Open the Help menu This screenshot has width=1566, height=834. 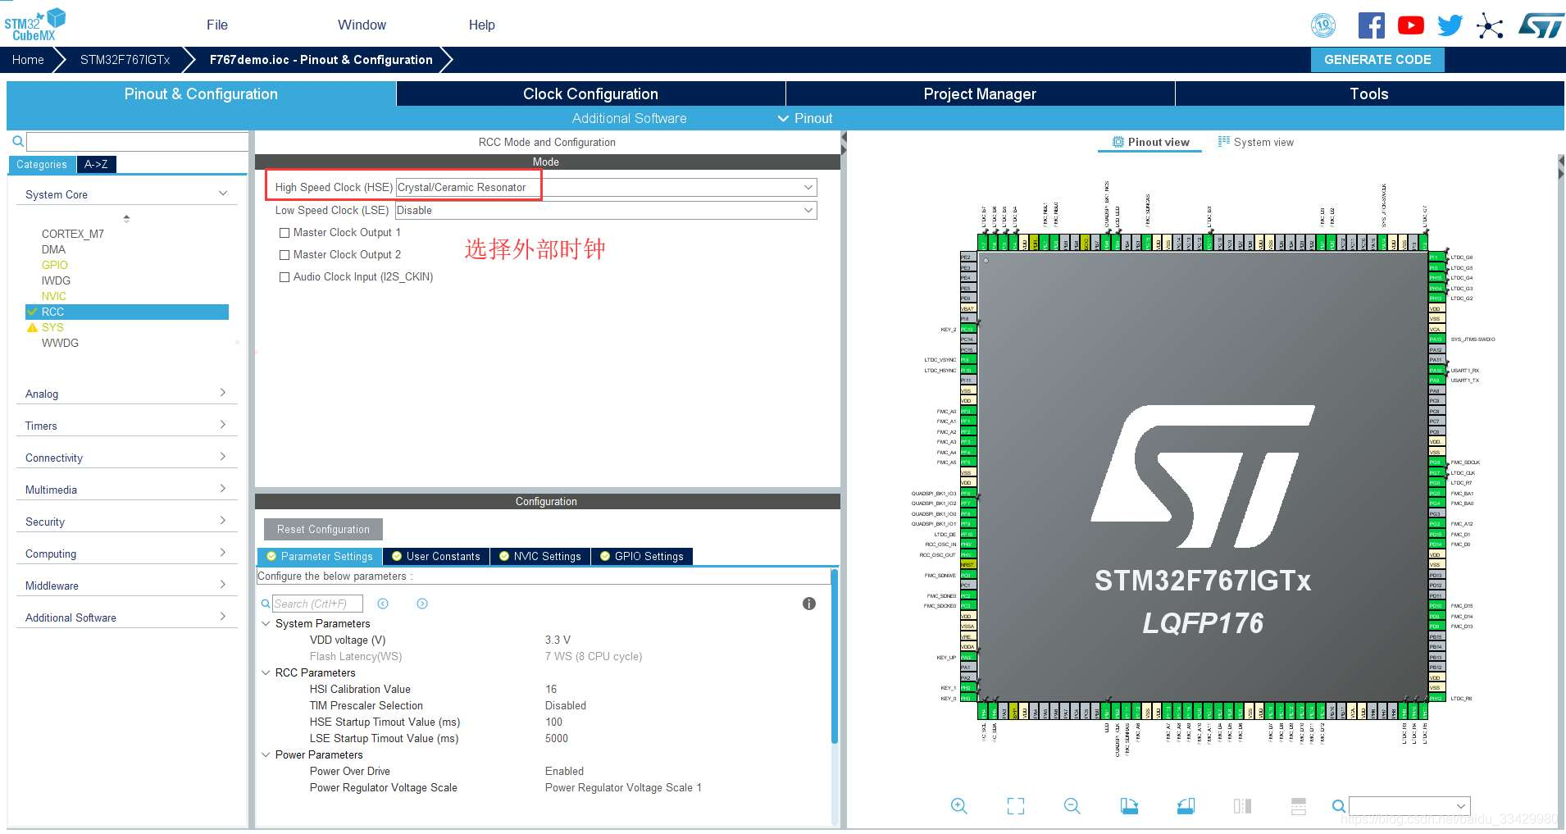tap(482, 25)
